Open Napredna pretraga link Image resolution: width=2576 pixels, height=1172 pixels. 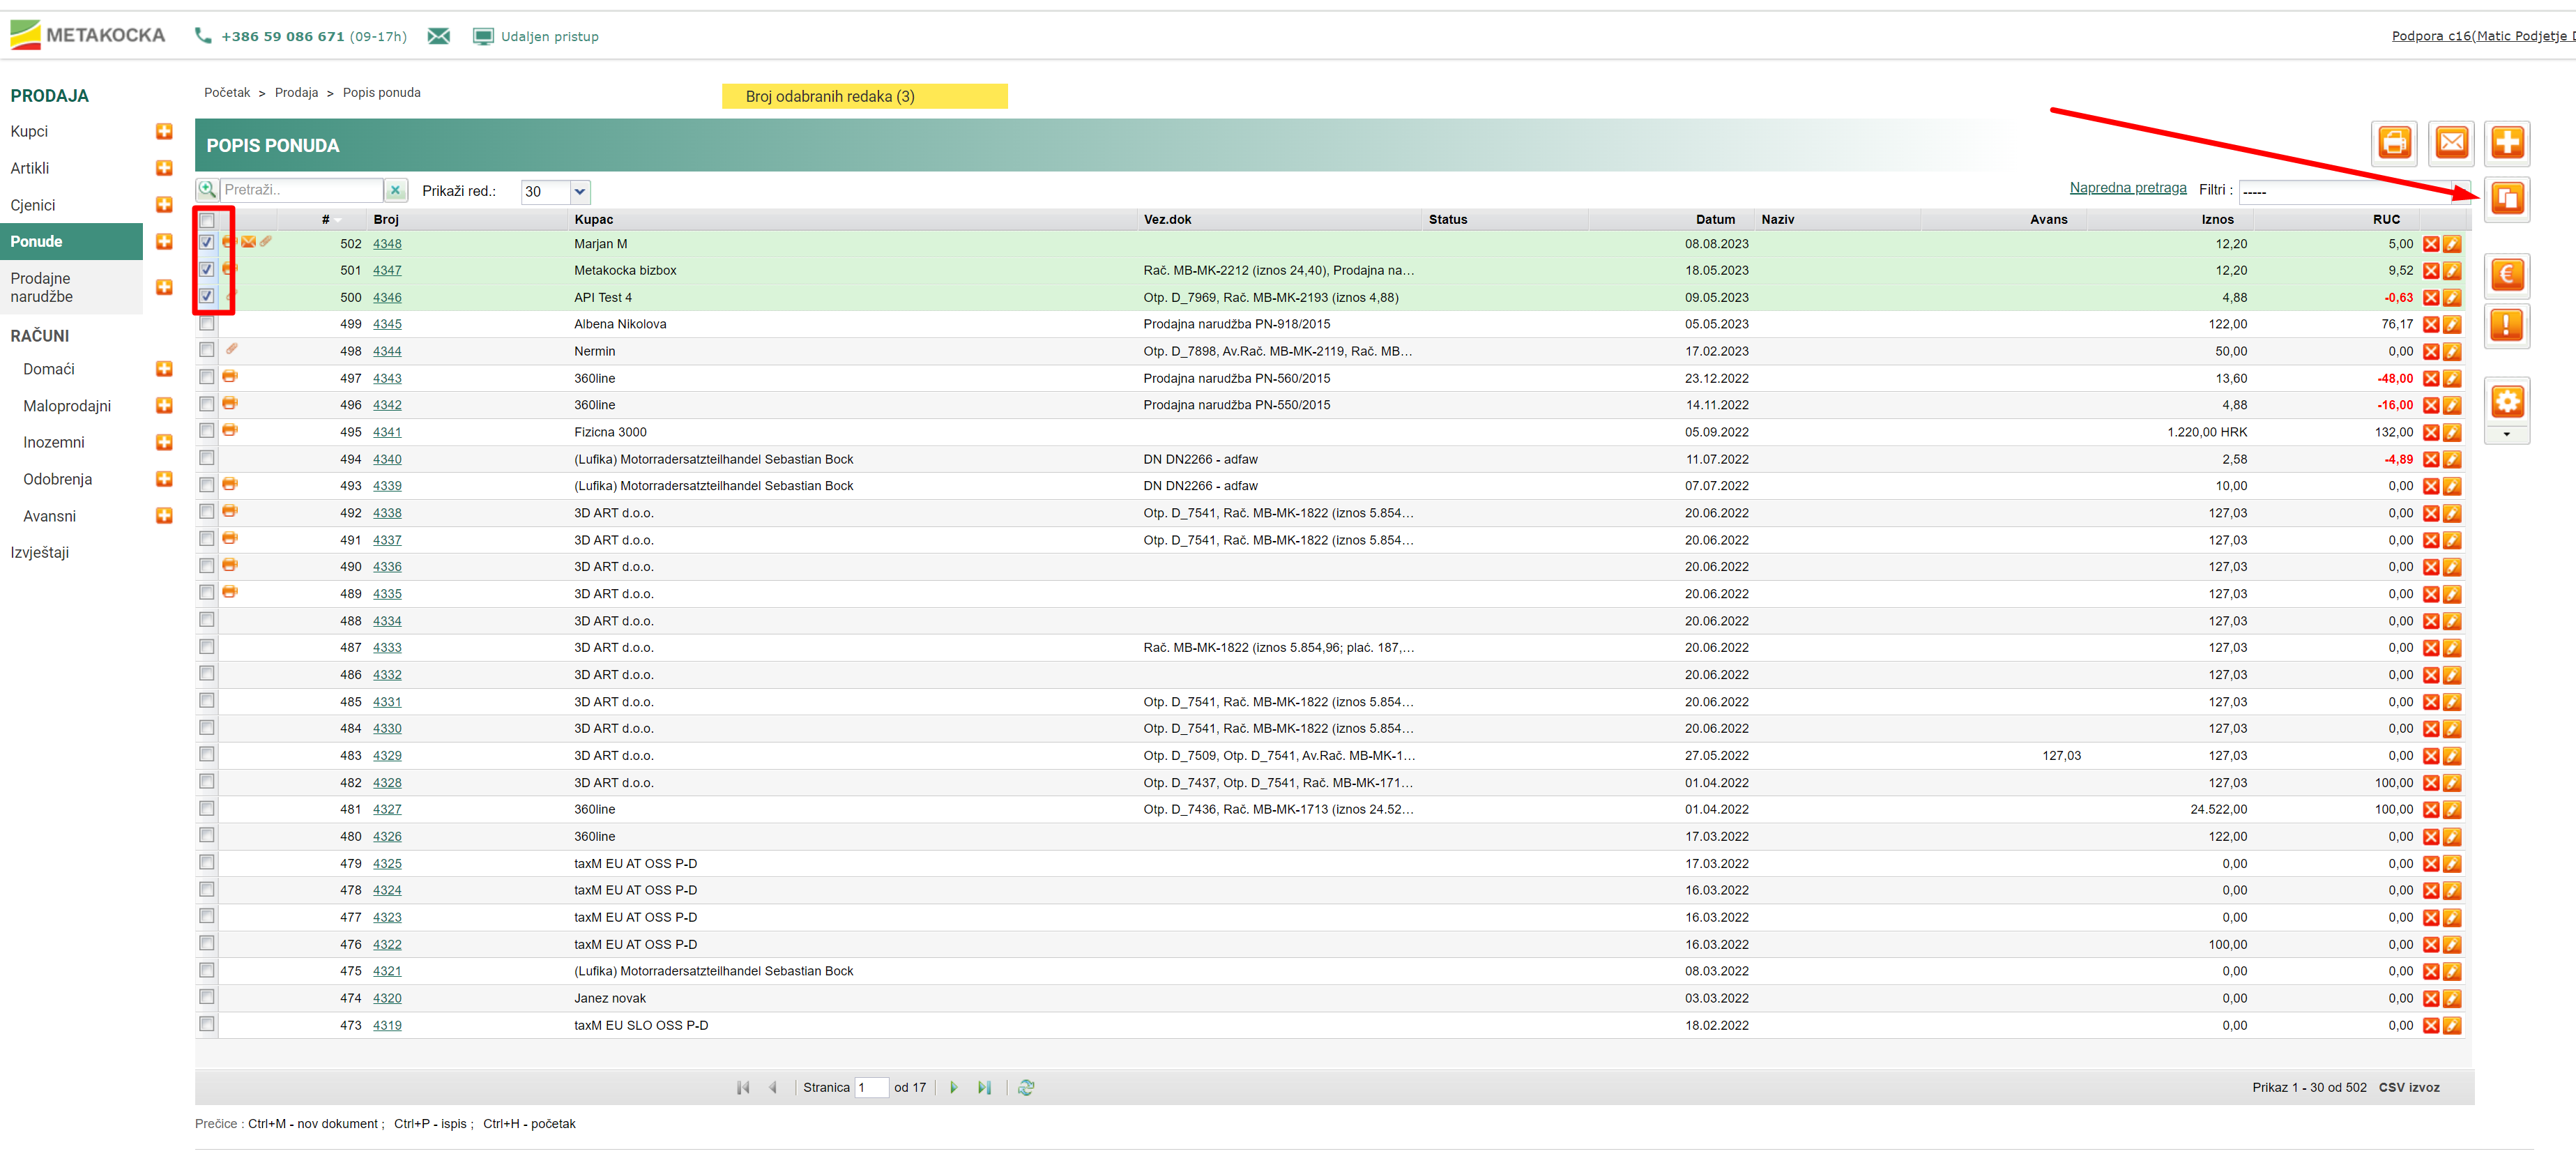coord(2127,188)
